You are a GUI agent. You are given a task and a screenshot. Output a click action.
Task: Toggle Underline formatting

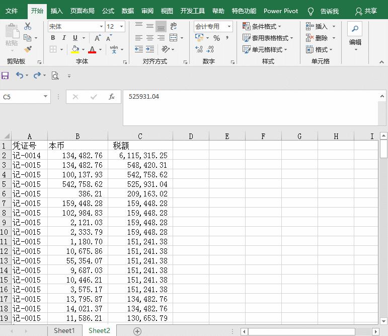coord(75,38)
